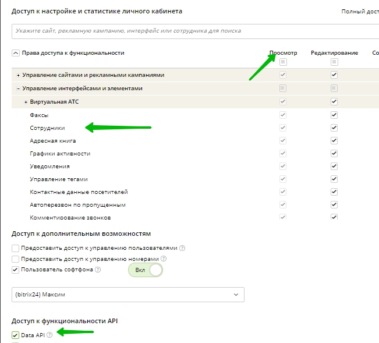
Task: Uncheck Редактирование for Адресная книга
Action: (334, 140)
